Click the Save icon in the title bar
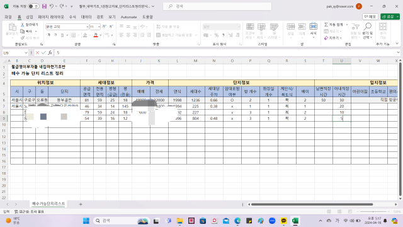Image resolution: width=403 pixels, height=227 pixels. pos(45,6)
